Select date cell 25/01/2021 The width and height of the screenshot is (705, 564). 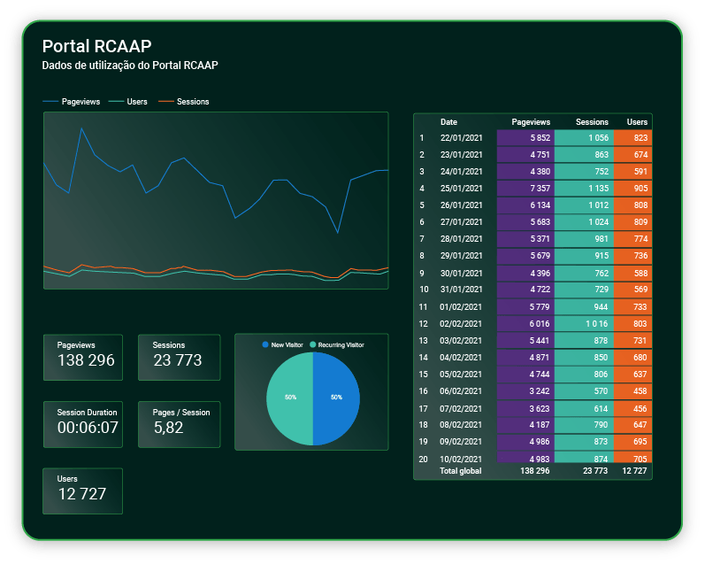click(462, 189)
